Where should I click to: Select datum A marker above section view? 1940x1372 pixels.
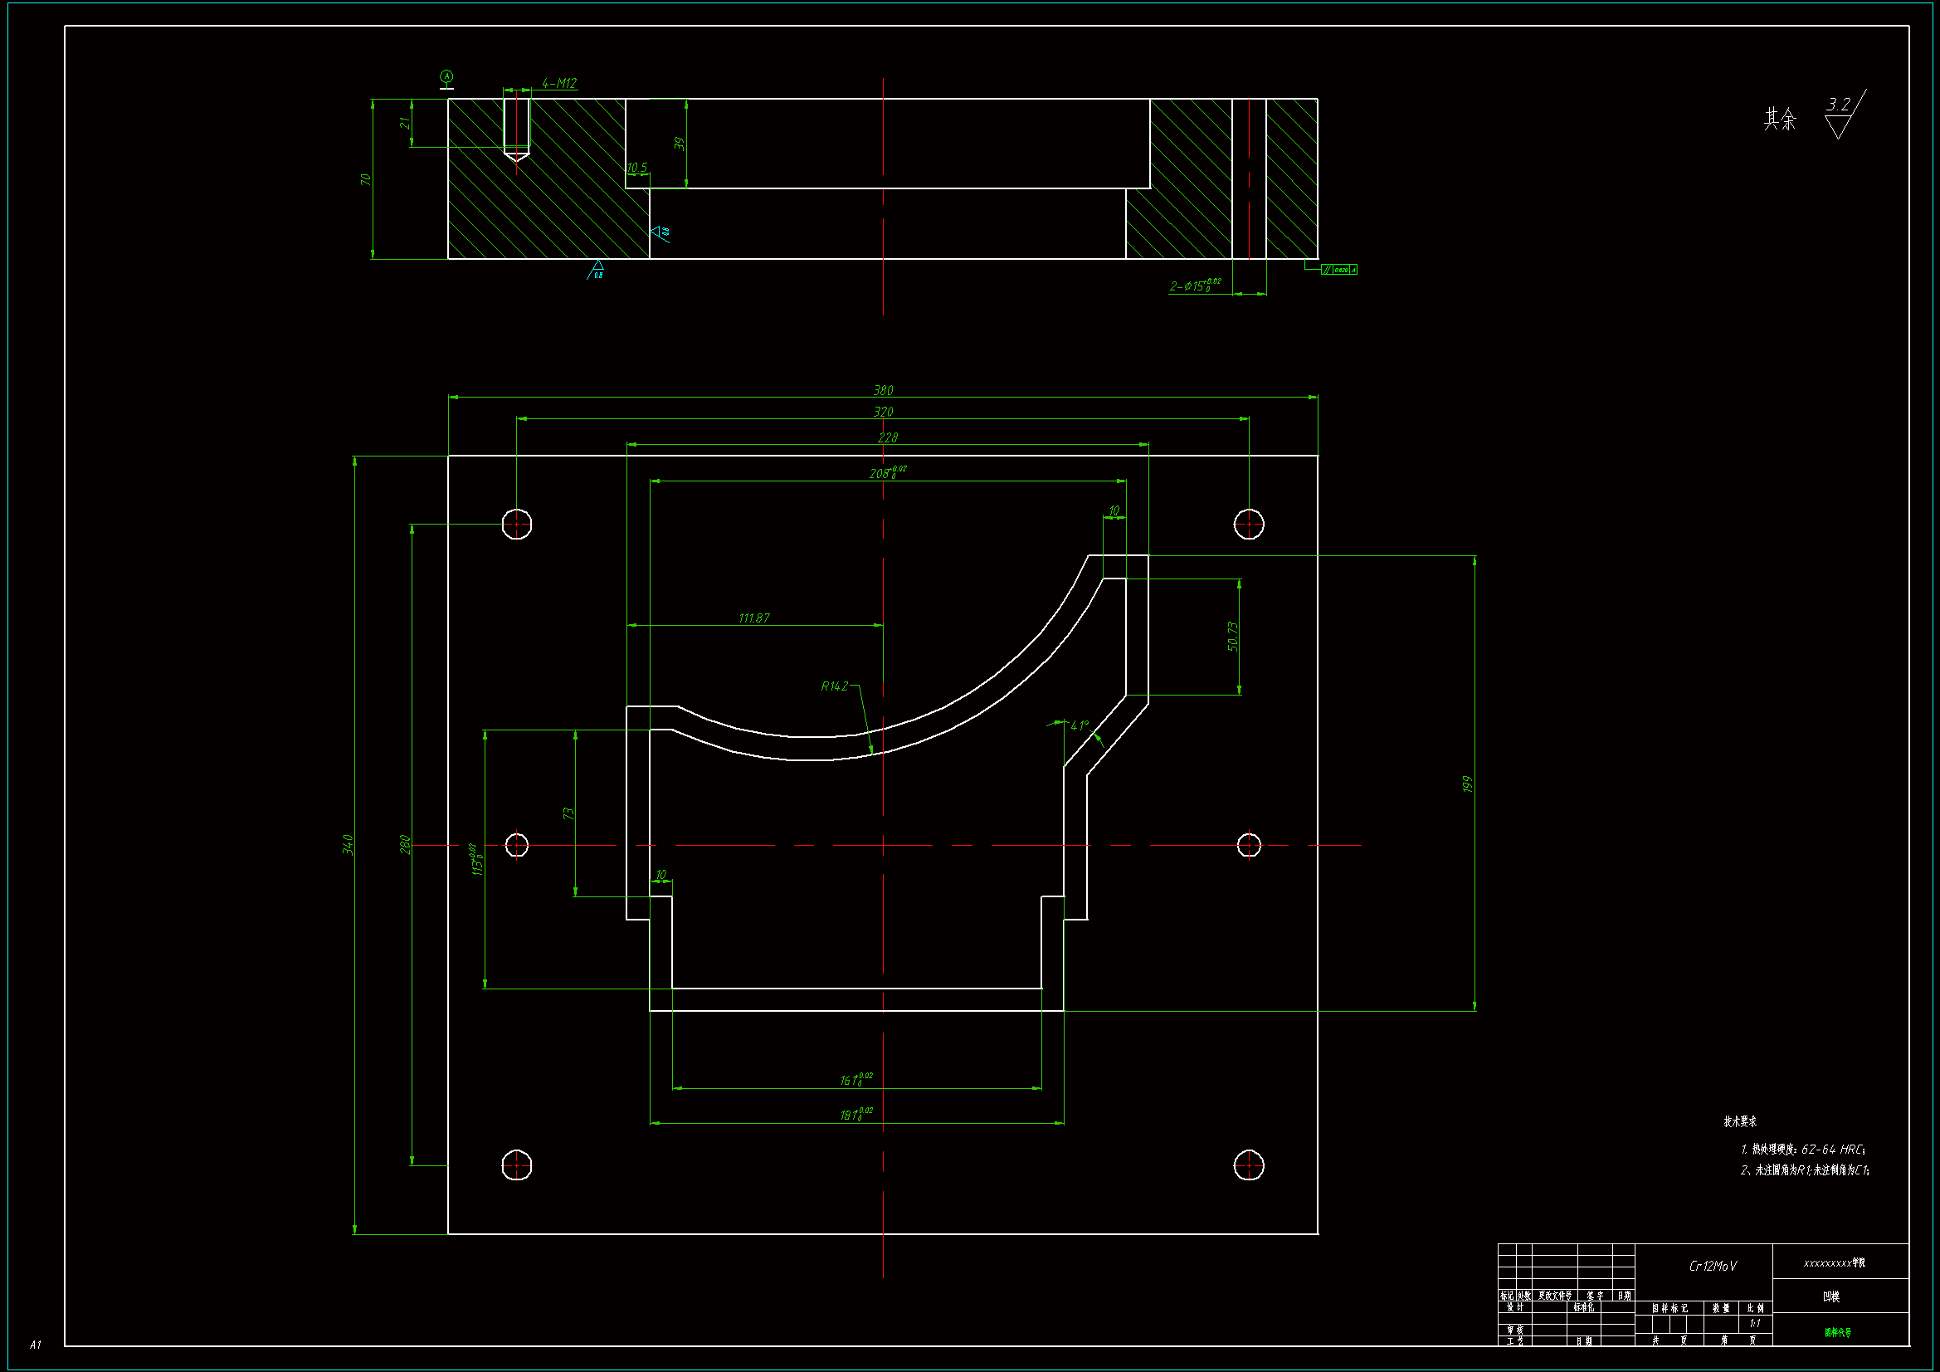click(447, 77)
